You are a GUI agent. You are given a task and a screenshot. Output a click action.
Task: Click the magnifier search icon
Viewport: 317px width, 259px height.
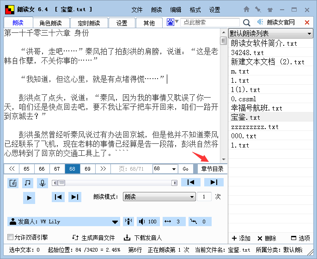tap(246, 23)
